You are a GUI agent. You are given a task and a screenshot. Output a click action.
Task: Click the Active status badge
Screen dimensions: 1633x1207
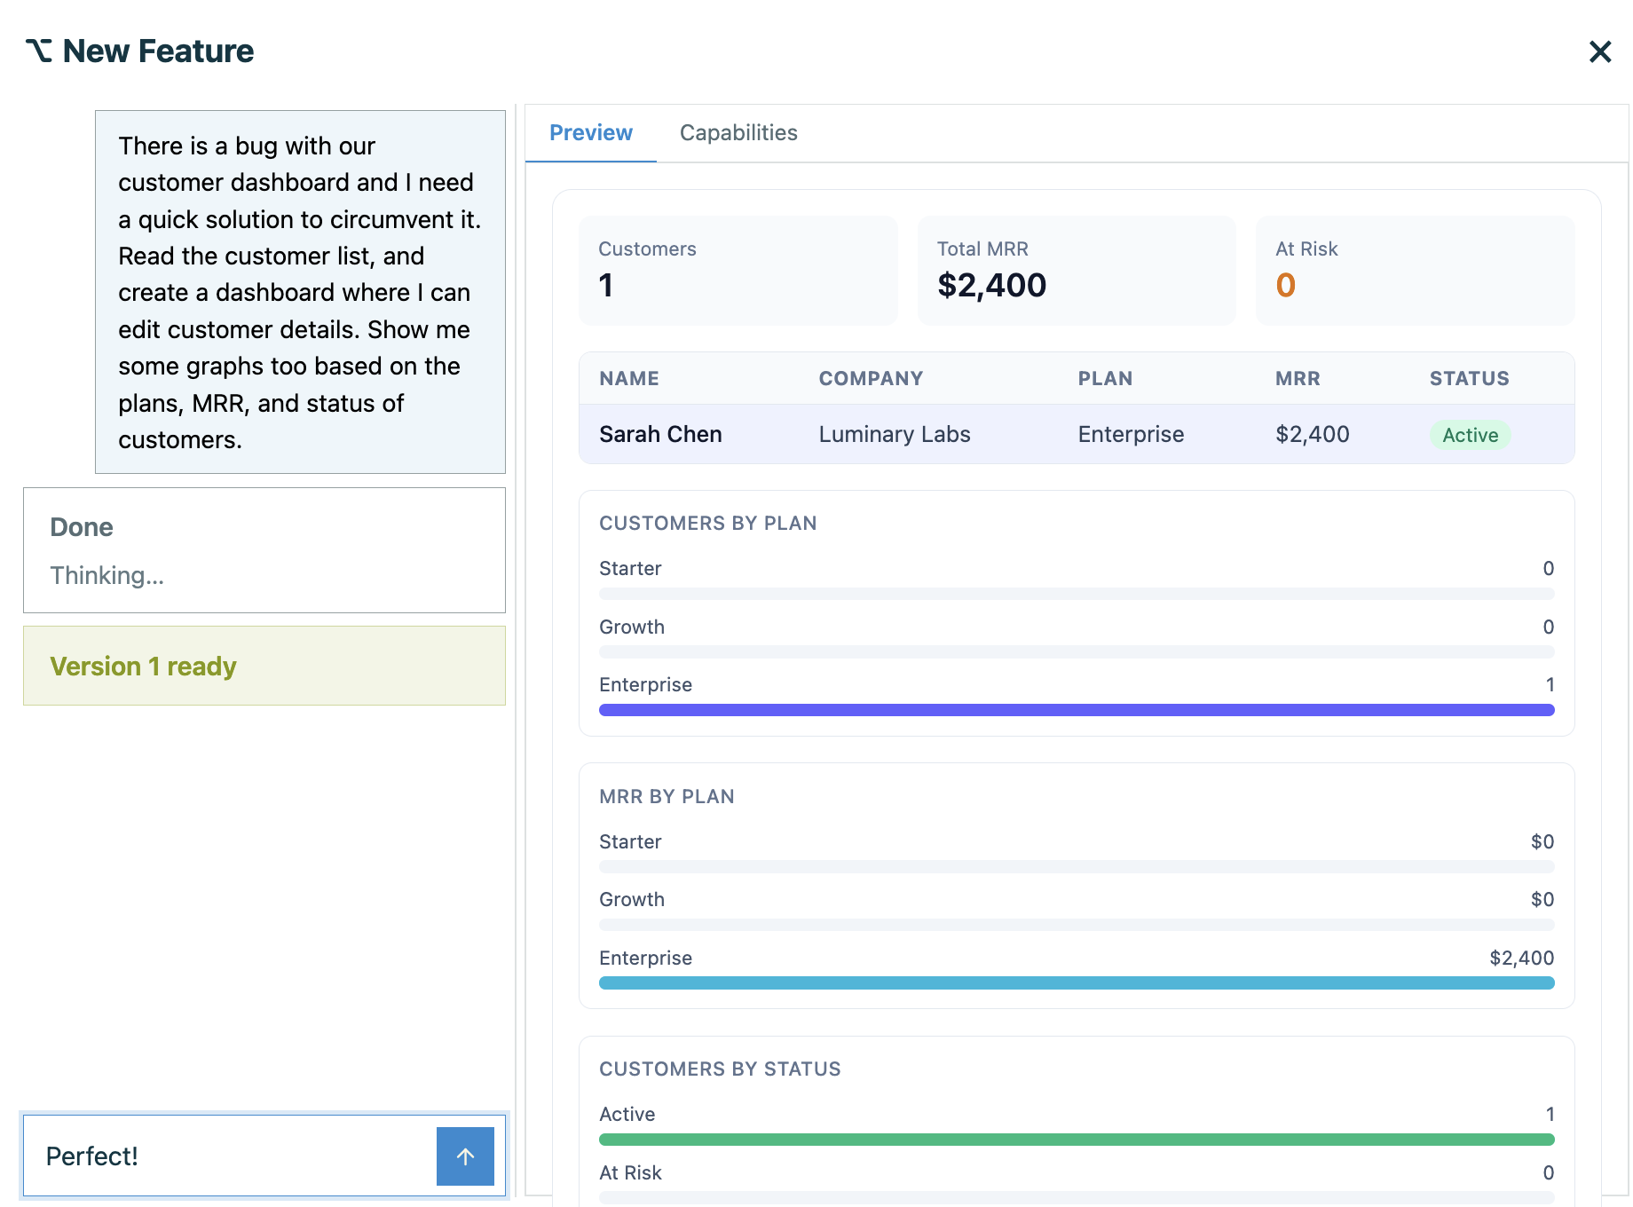pyautogui.click(x=1470, y=435)
